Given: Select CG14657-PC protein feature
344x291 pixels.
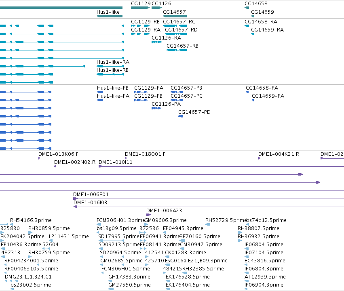Looking at the screenshot, I should [x=177, y=100].
